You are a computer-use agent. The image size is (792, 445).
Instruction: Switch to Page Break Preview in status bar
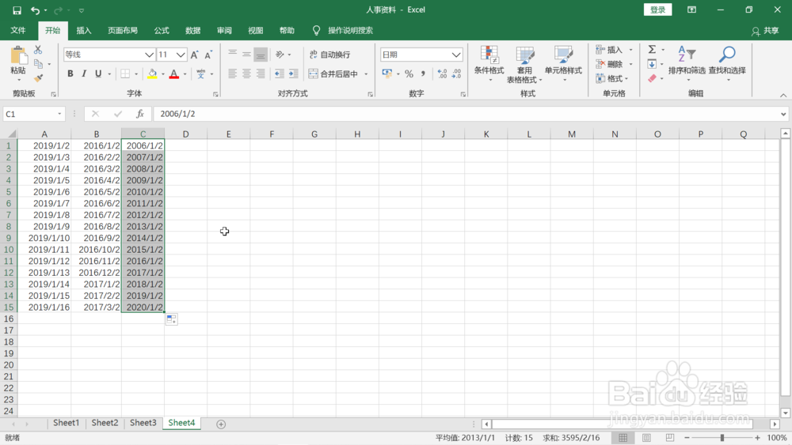[669, 438]
